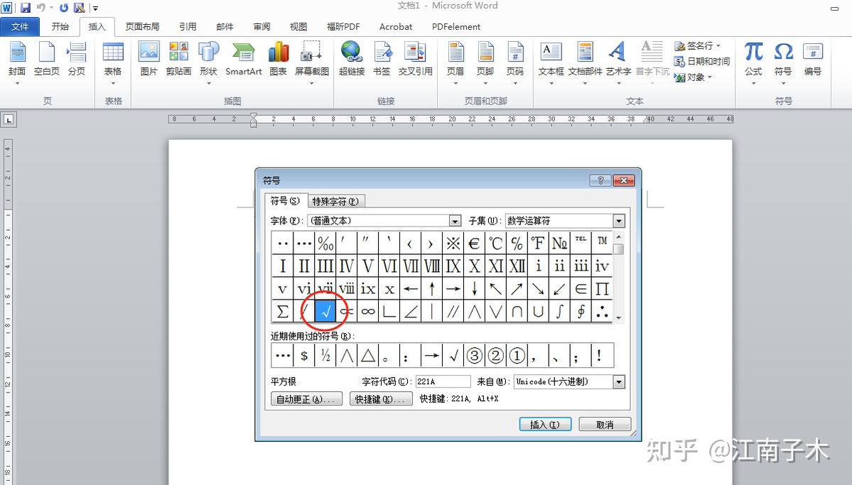852x485 pixels.
Task: Select the № numero symbol in grid
Action: (x=560, y=243)
